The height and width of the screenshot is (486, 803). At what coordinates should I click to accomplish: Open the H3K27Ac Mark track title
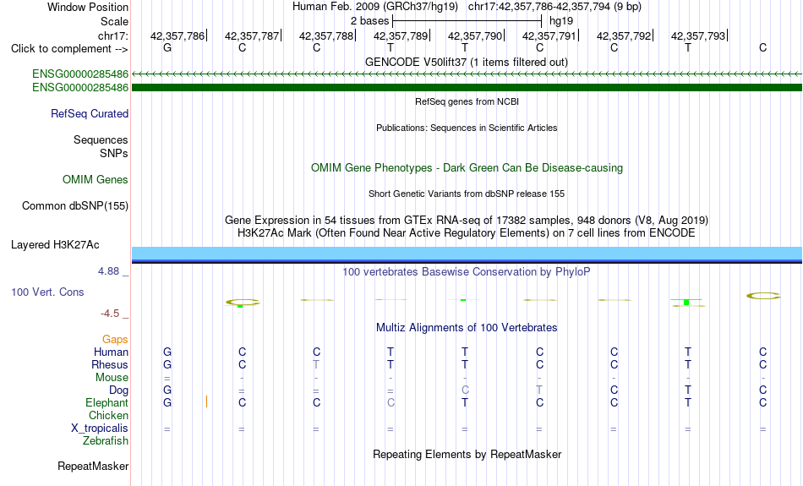coord(467,233)
